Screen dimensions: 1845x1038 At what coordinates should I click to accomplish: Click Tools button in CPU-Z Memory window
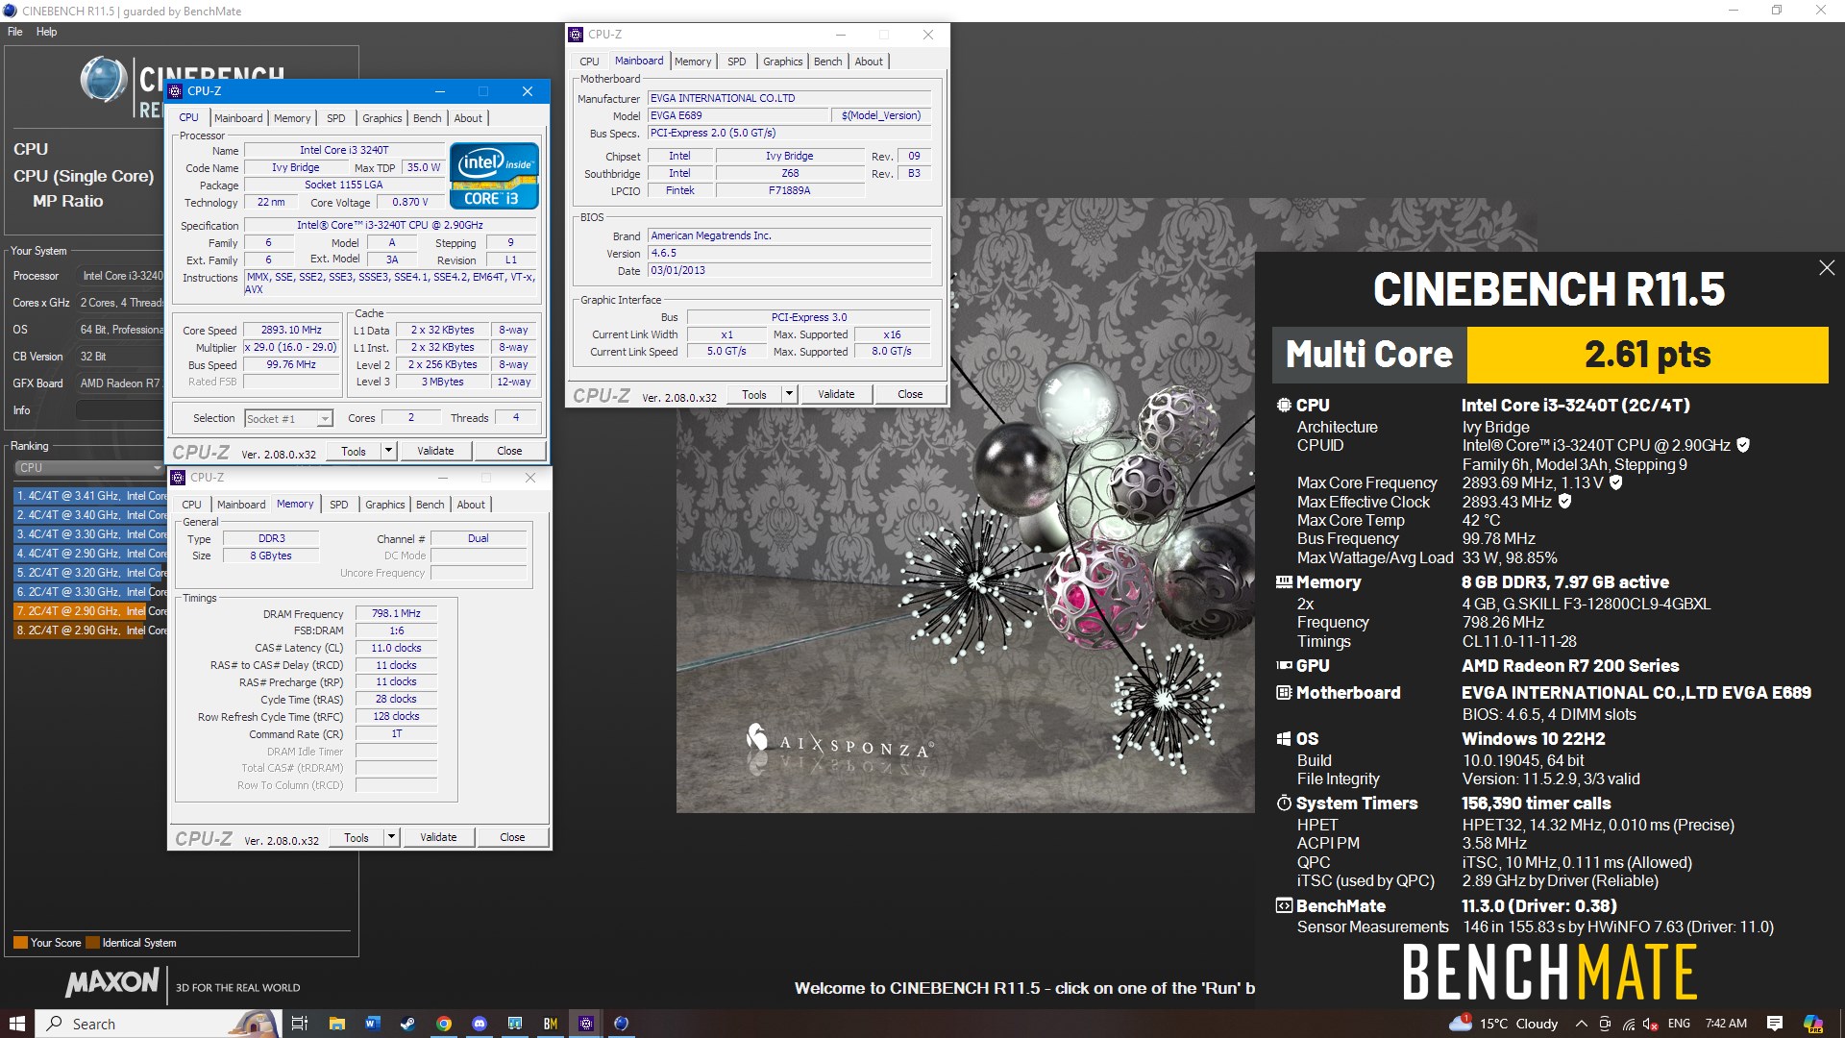click(357, 837)
